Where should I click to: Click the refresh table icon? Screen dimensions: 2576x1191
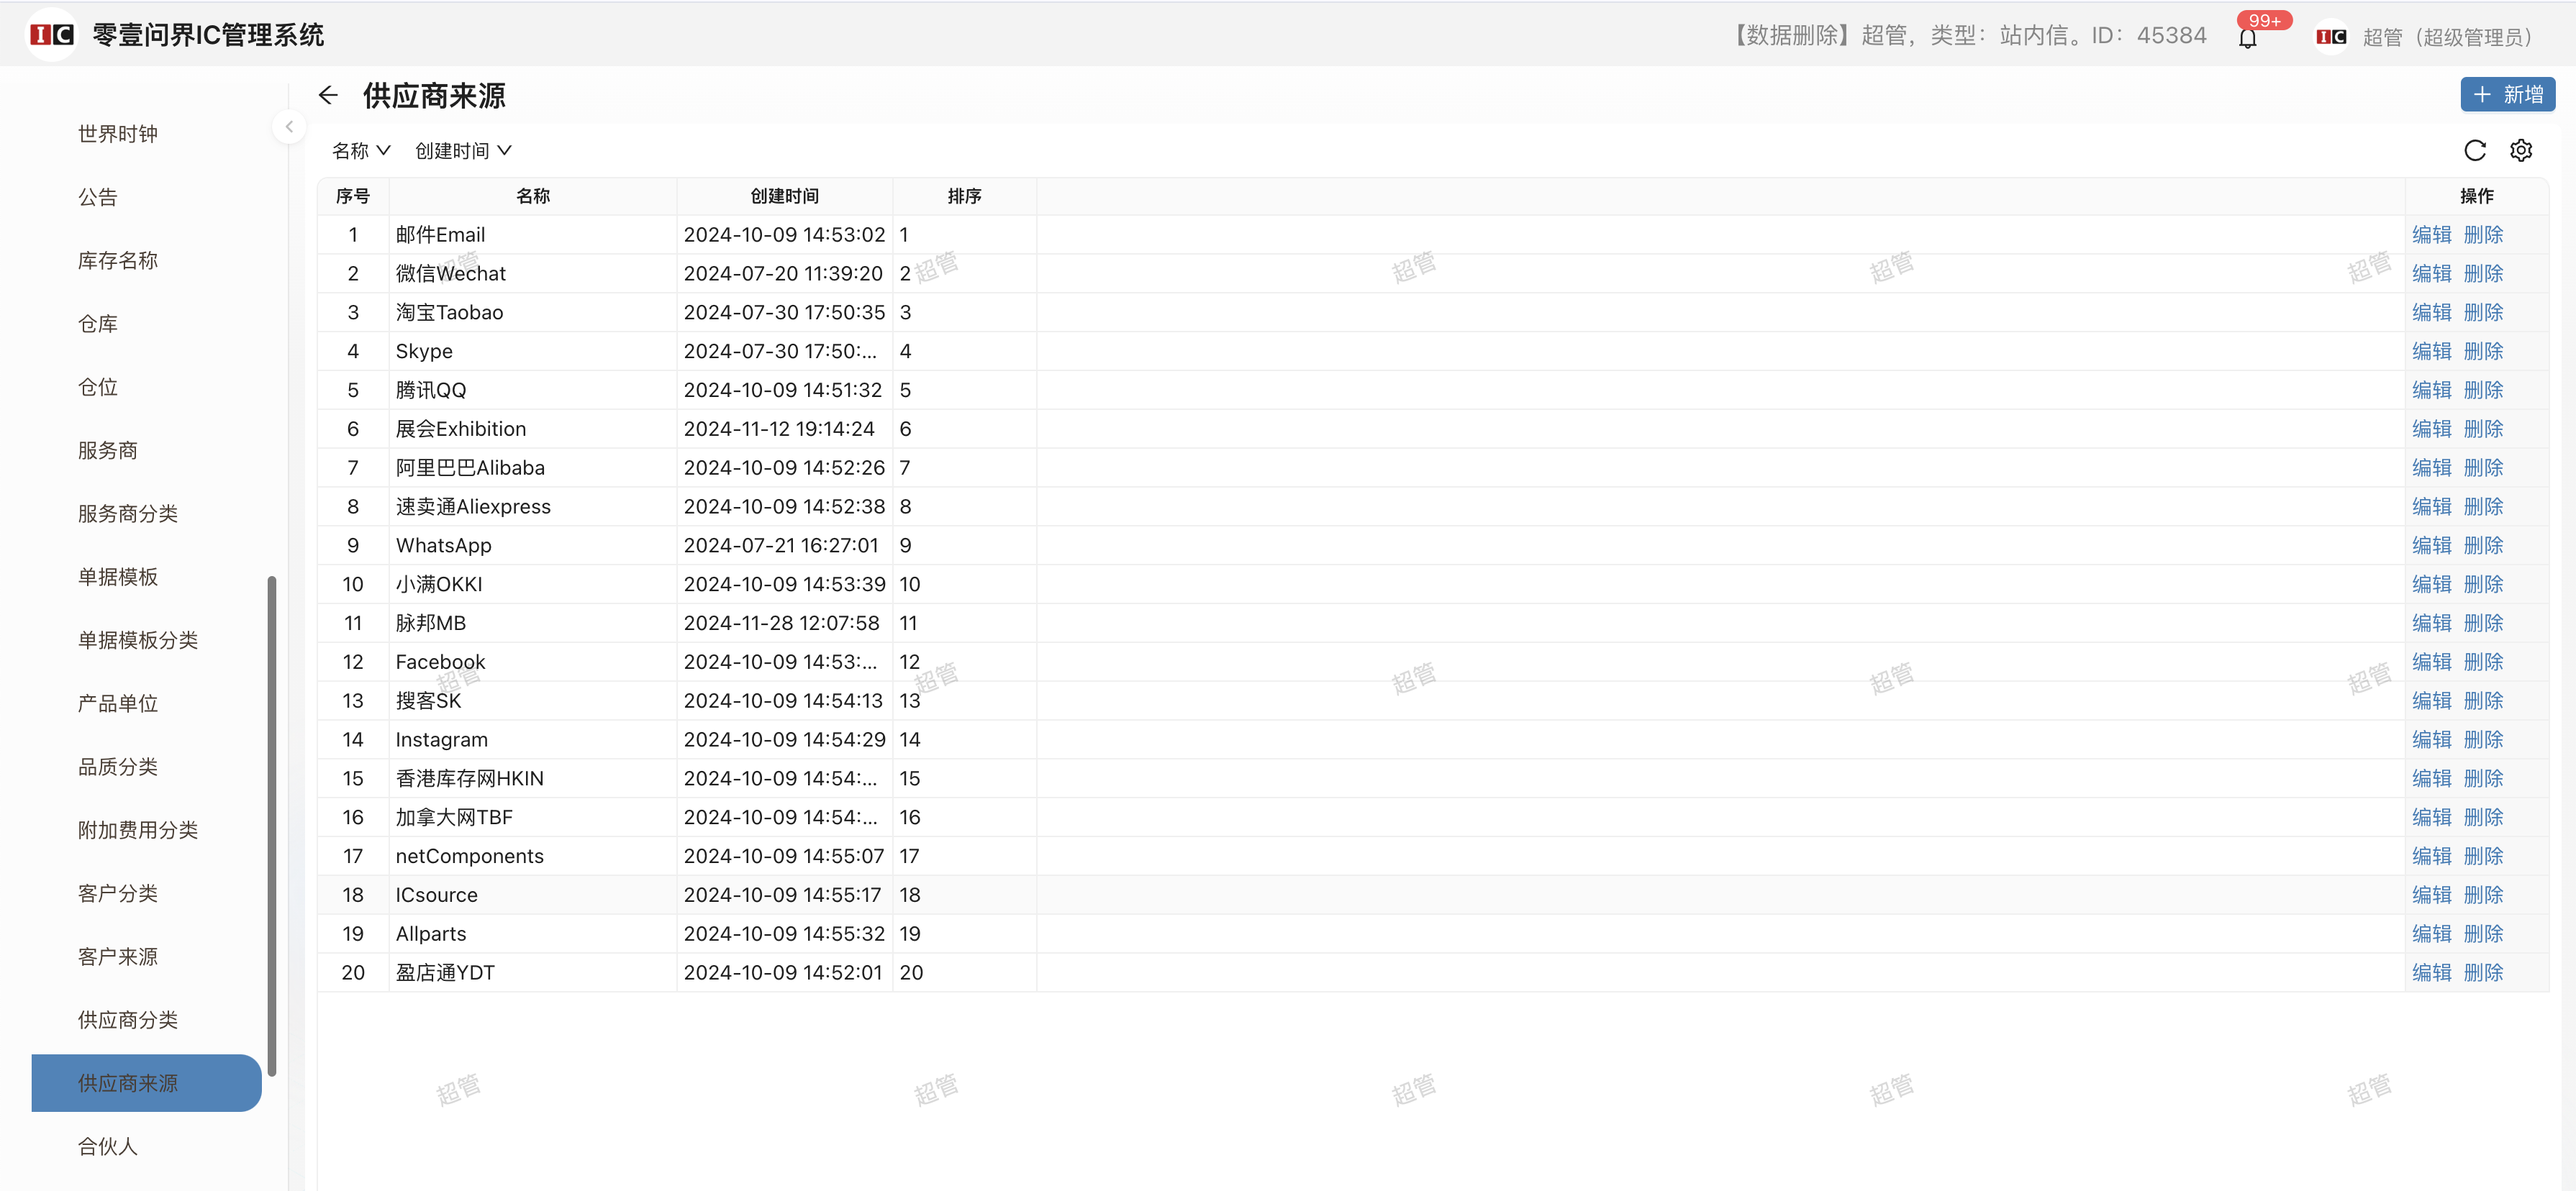[x=2474, y=151]
